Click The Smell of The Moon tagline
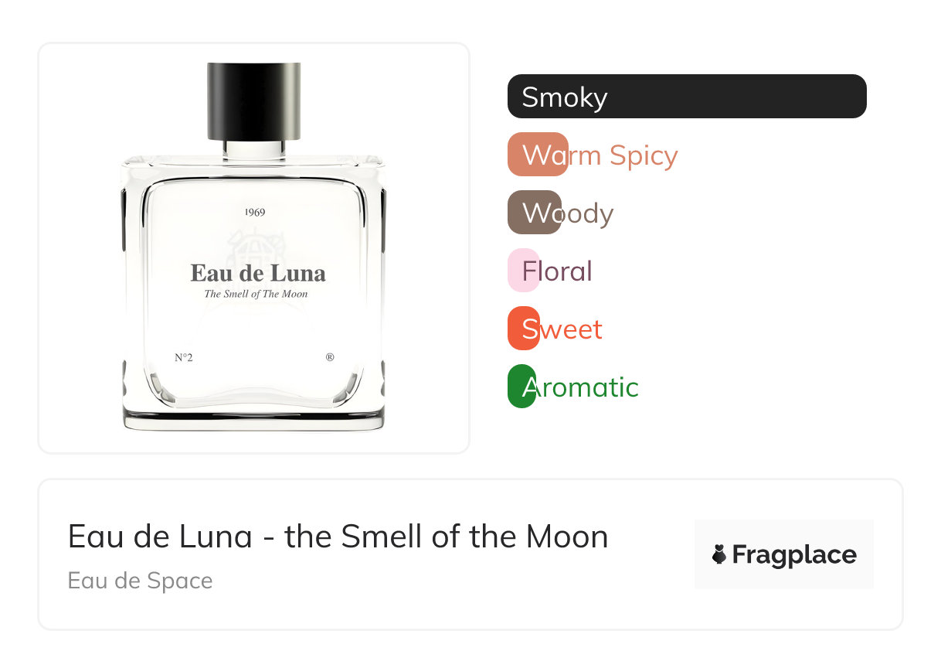The height and width of the screenshot is (668, 941). click(x=256, y=294)
